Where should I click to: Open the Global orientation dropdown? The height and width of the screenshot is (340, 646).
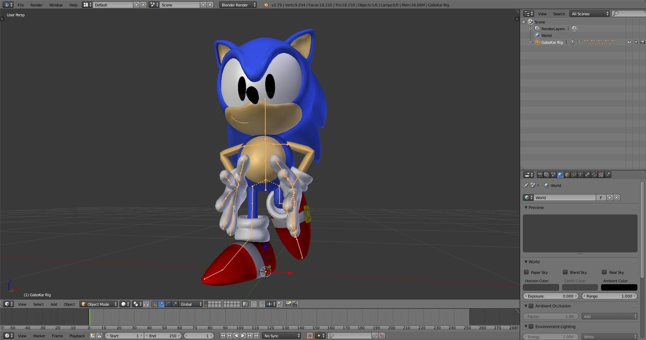pyautogui.click(x=191, y=304)
